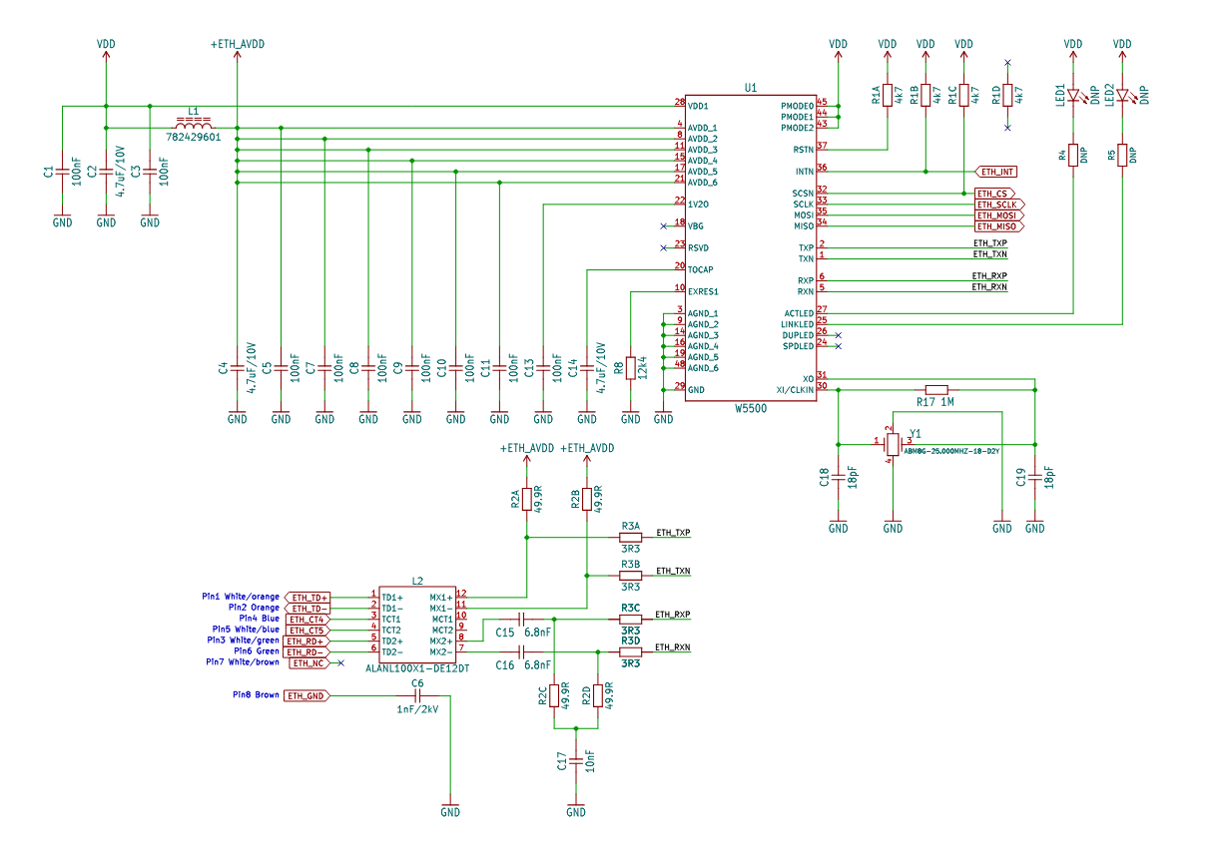
Task: Select the L1 inductor symbol
Action: point(194,123)
